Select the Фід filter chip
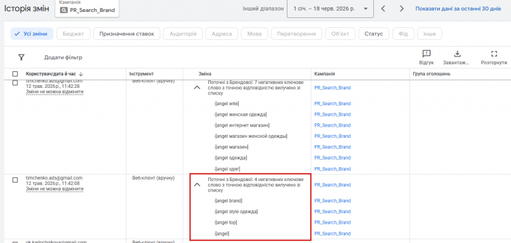The width and height of the screenshot is (511, 243). [x=403, y=33]
